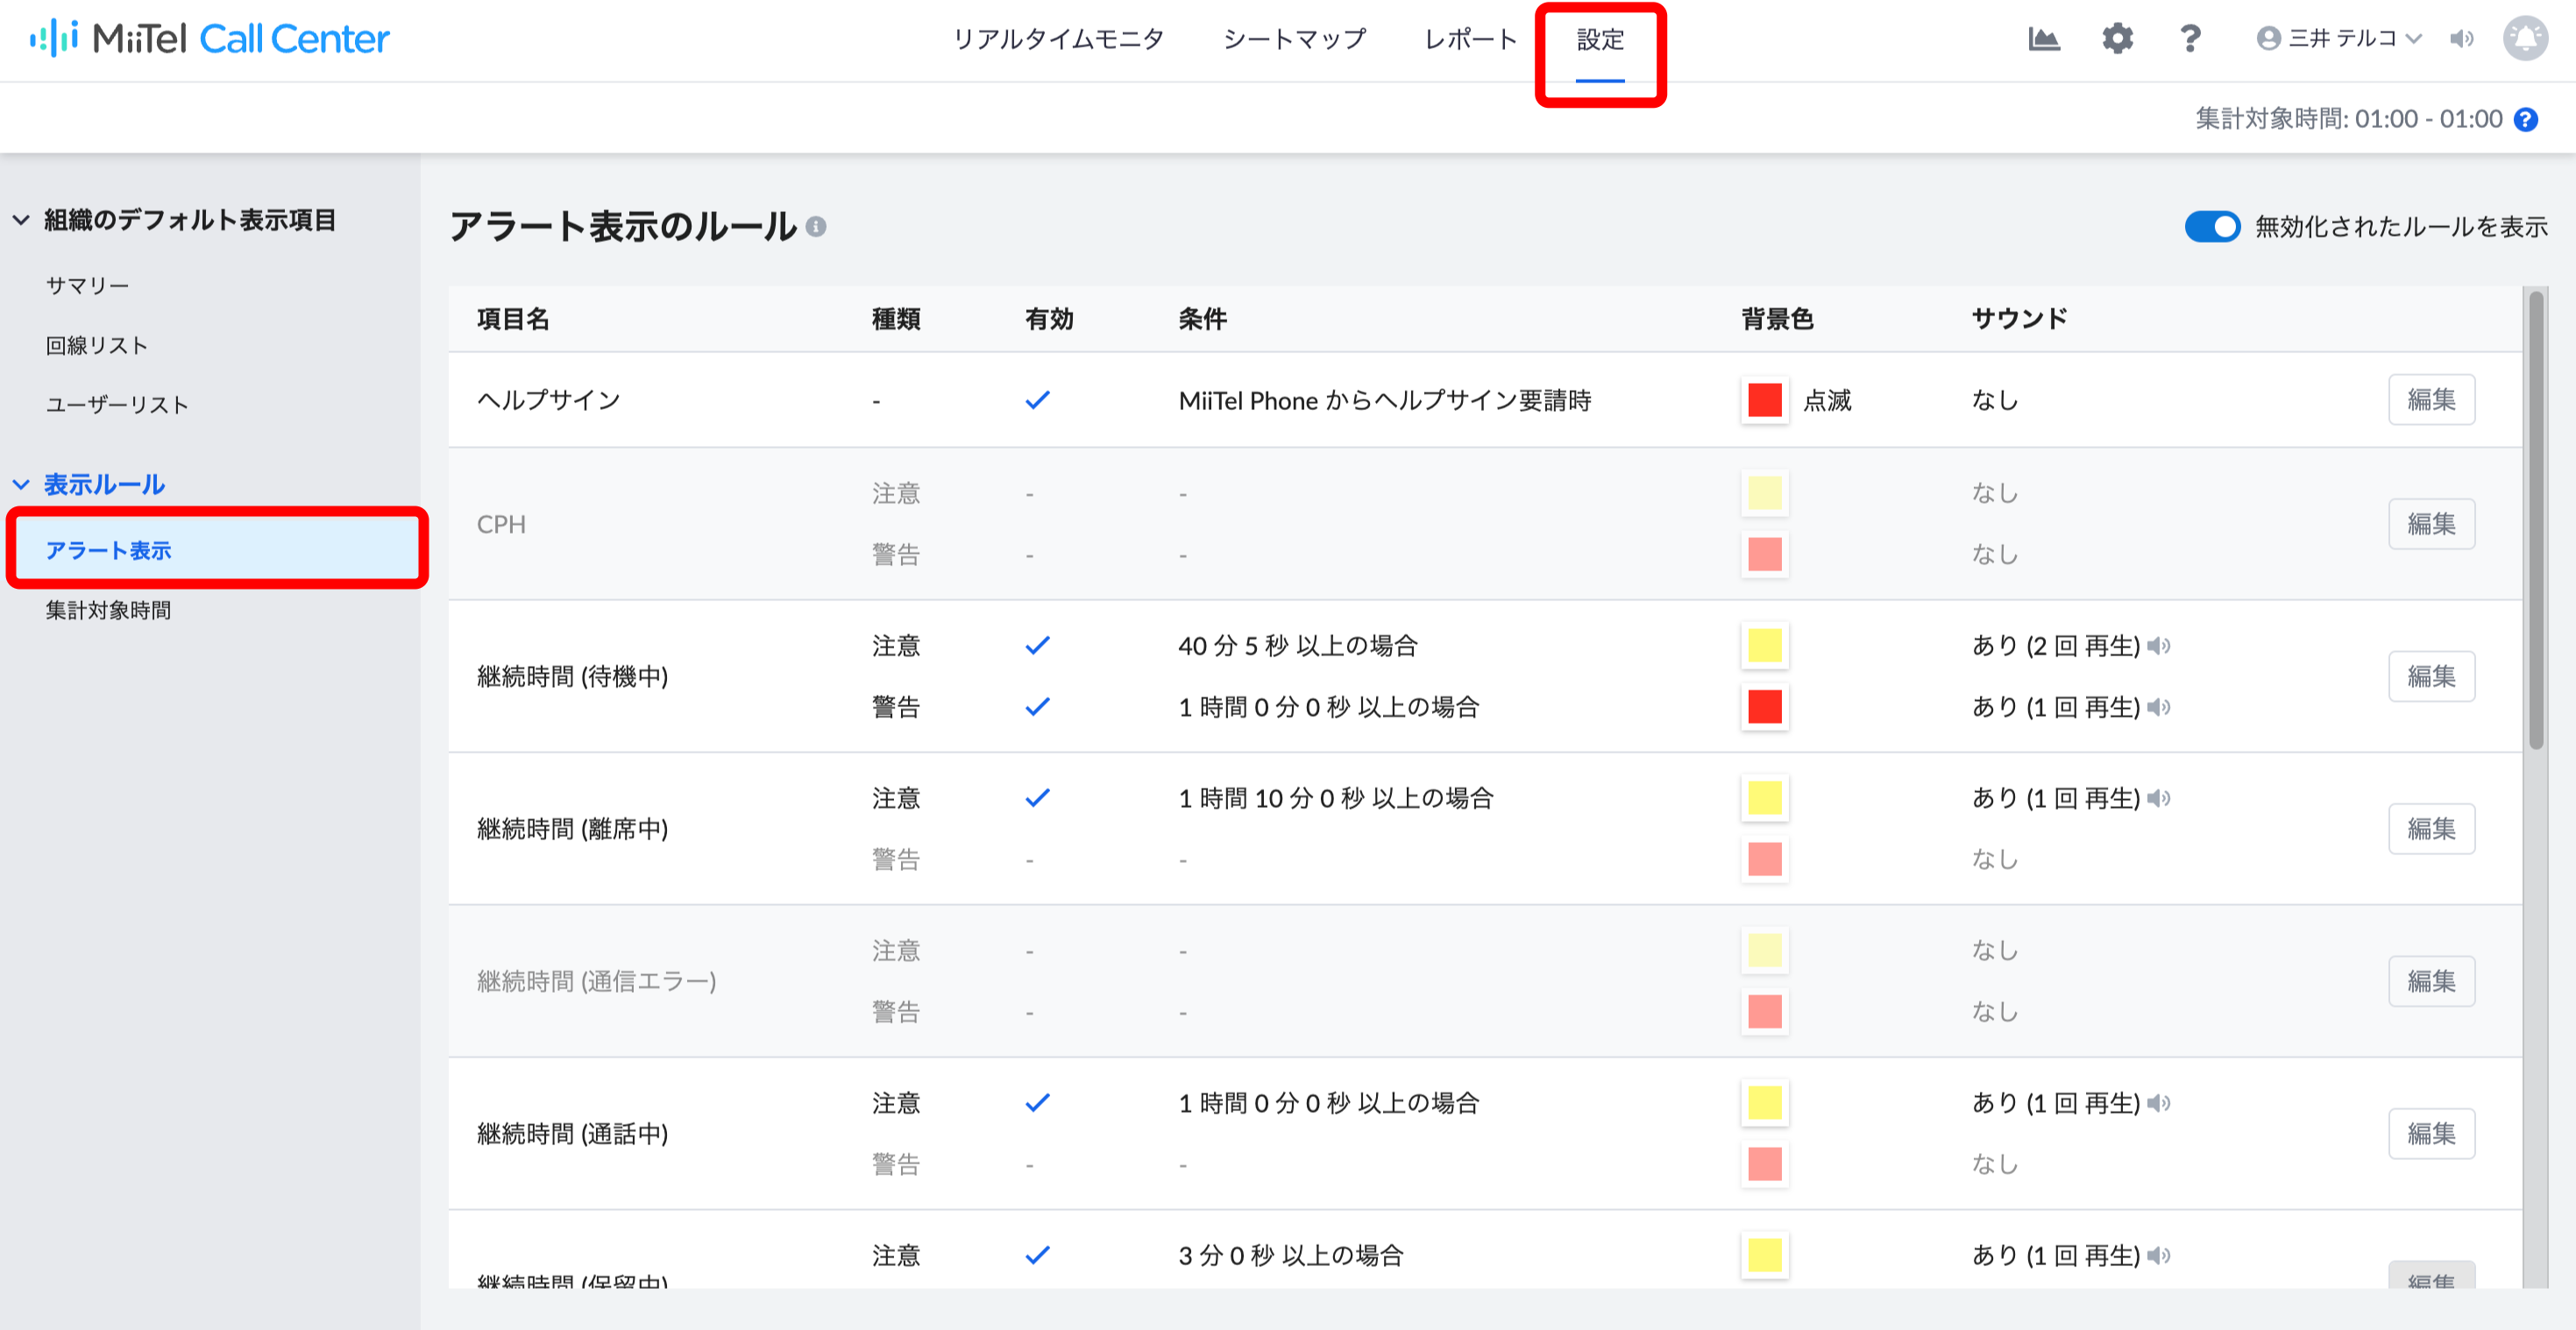This screenshot has height=1330, width=2576.
Task: Click the MiiTel Call Center logo
Action: pos(209,39)
